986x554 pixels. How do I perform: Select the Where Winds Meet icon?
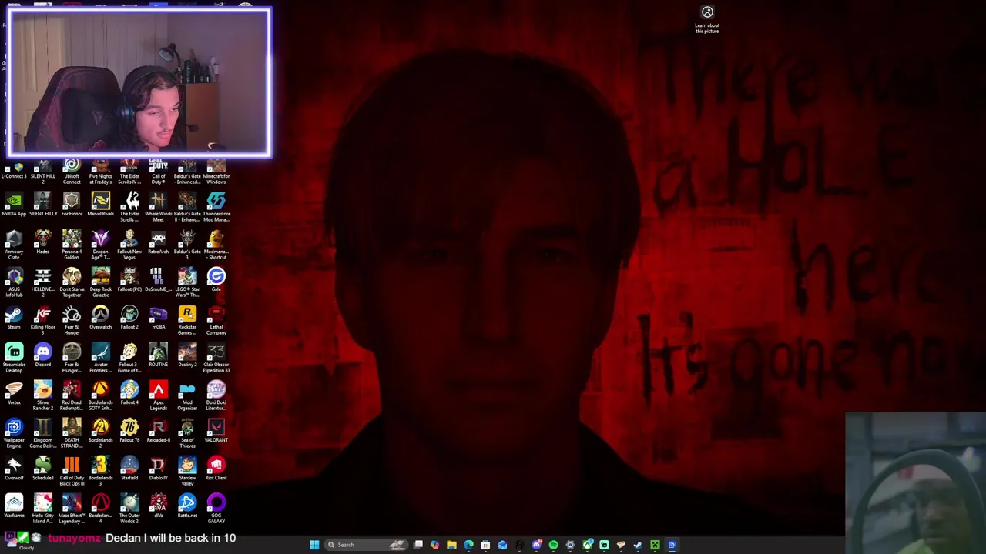[x=158, y=206]
